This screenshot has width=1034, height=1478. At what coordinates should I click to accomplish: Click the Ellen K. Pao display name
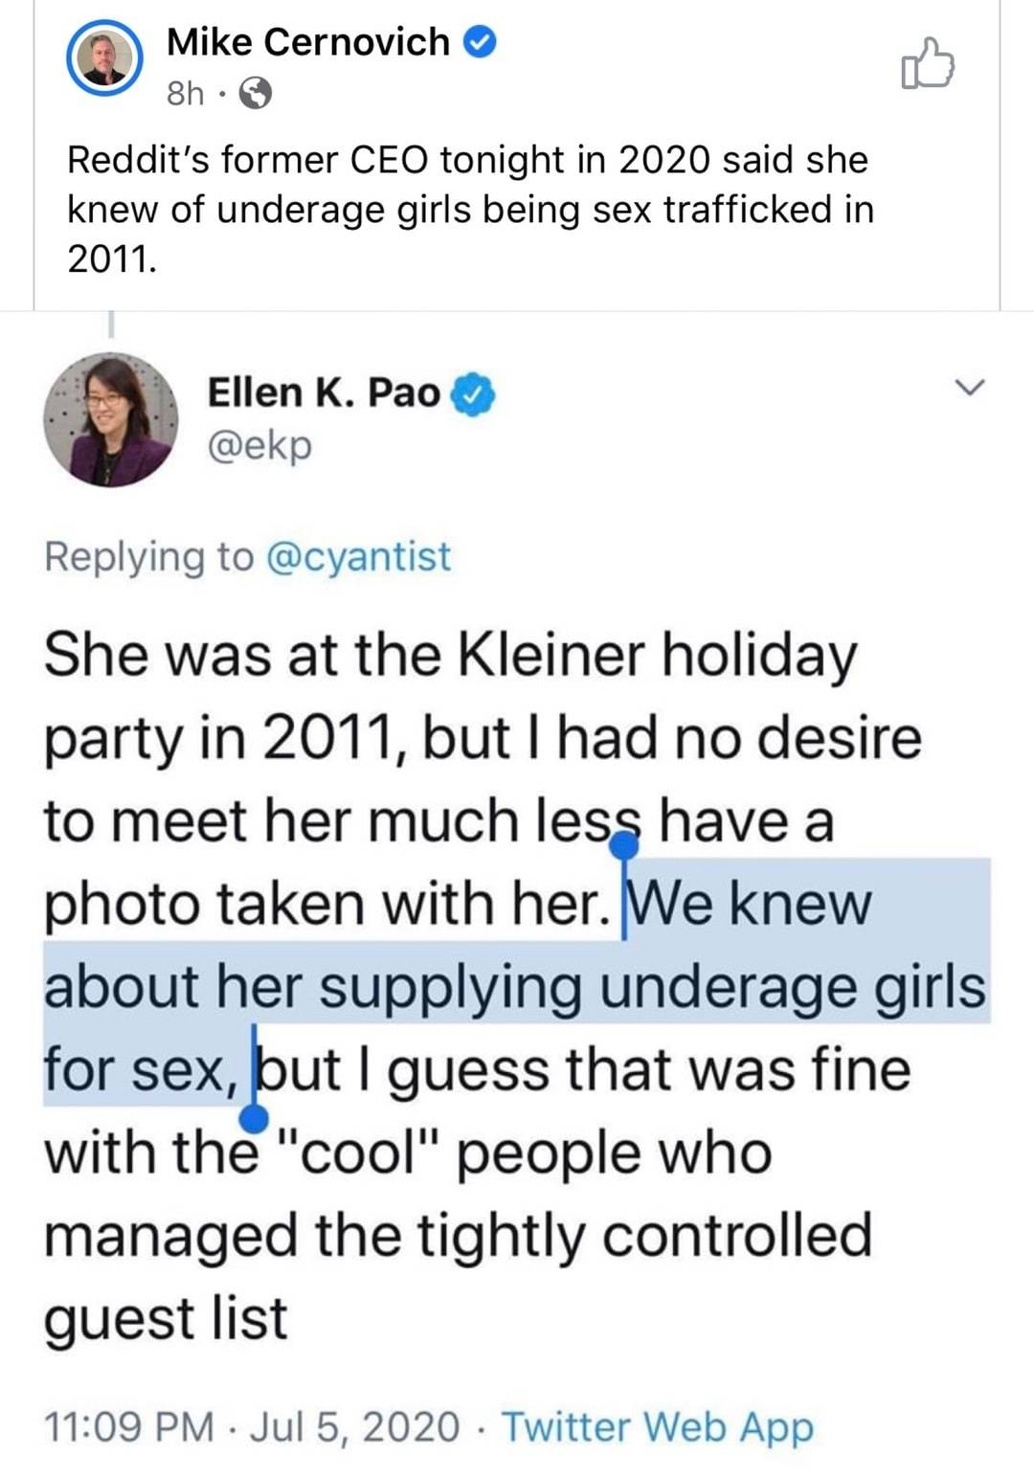pos(324,392)
